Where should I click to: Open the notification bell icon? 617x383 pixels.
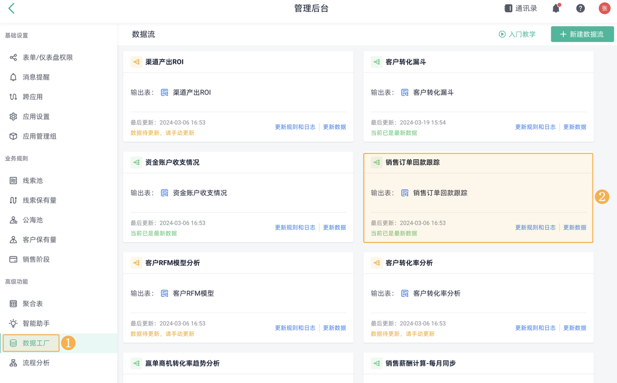[556, 8]
